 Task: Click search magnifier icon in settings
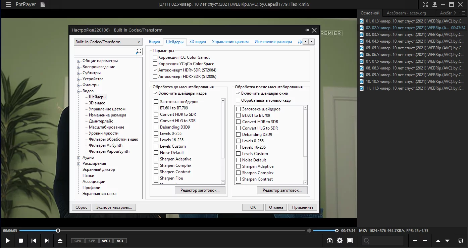click(x=139, y=51)
